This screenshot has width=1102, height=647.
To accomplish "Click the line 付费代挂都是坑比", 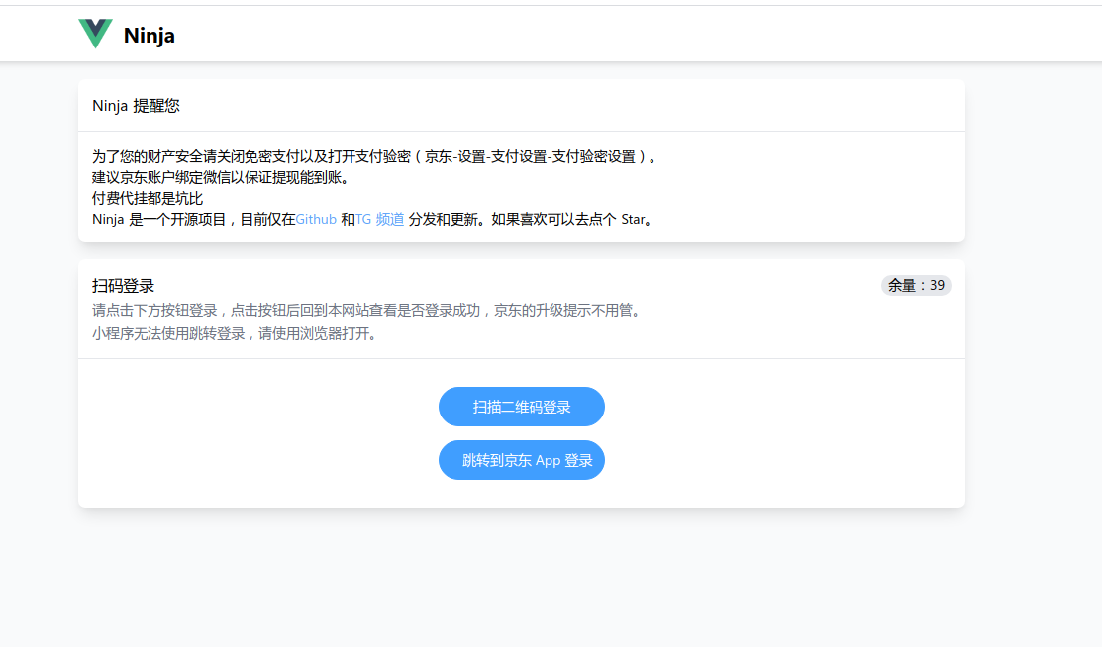I will (148, 198).
